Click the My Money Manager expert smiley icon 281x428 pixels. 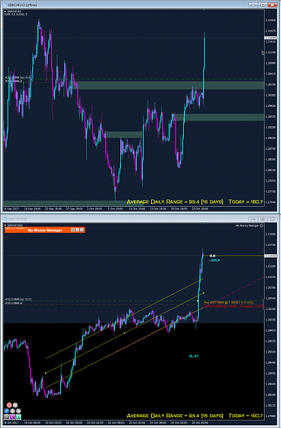[x=261, y=226]
